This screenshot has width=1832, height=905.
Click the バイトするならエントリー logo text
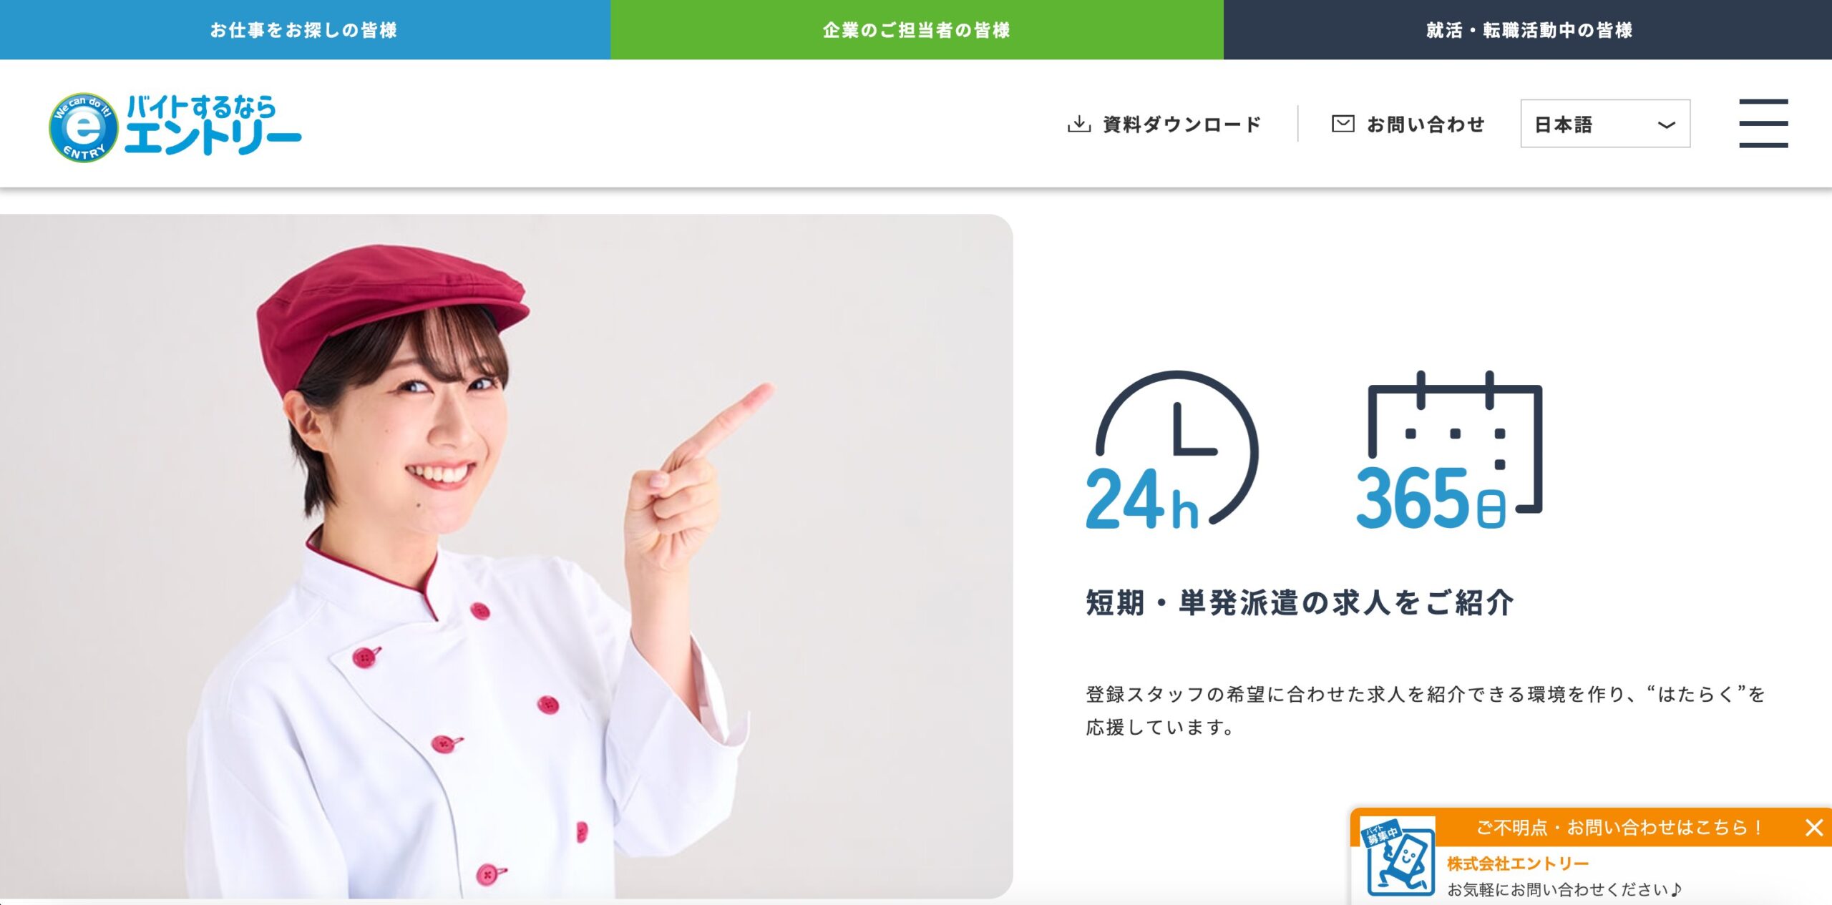pos(213,124)
